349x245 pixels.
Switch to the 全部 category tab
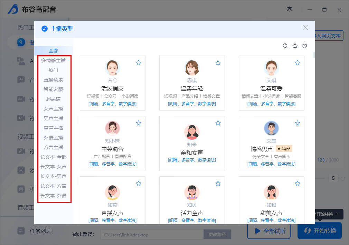tap(53, 50)
